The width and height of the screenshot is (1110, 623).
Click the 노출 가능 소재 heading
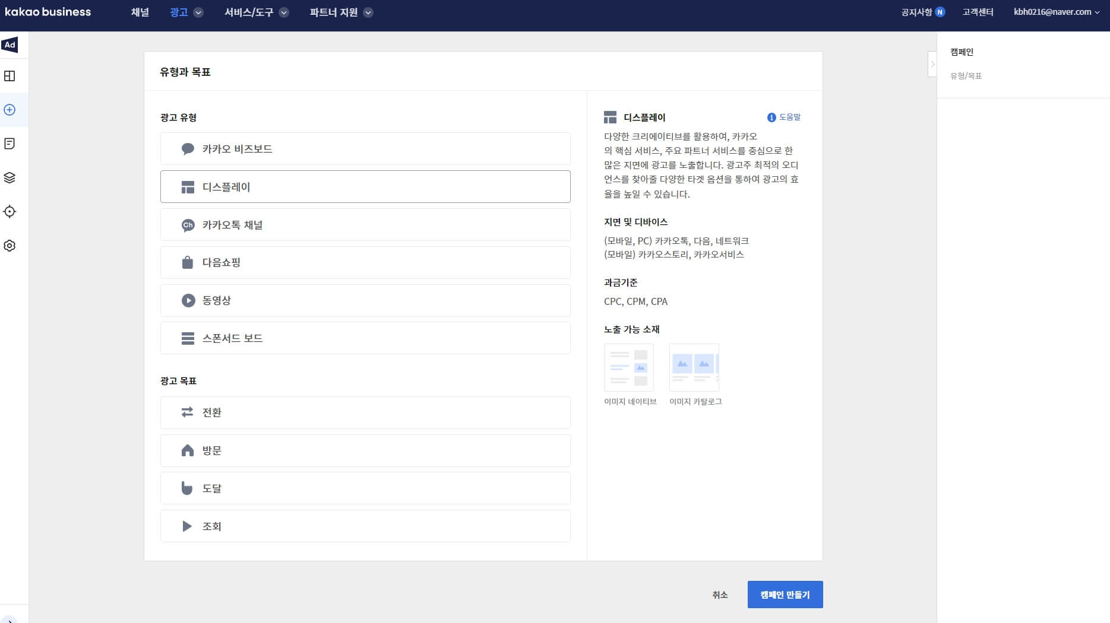pos(631,329)
